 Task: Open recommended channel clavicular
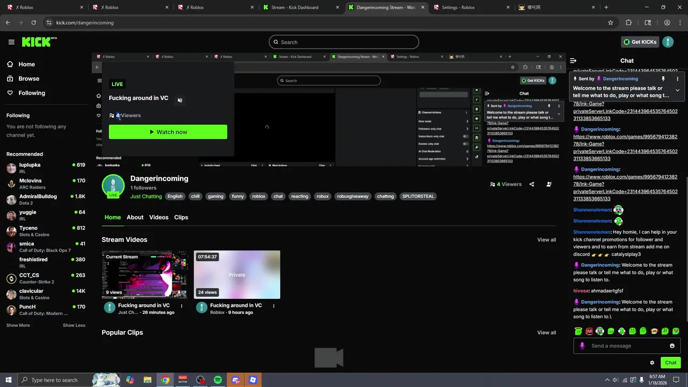[46, 294]
